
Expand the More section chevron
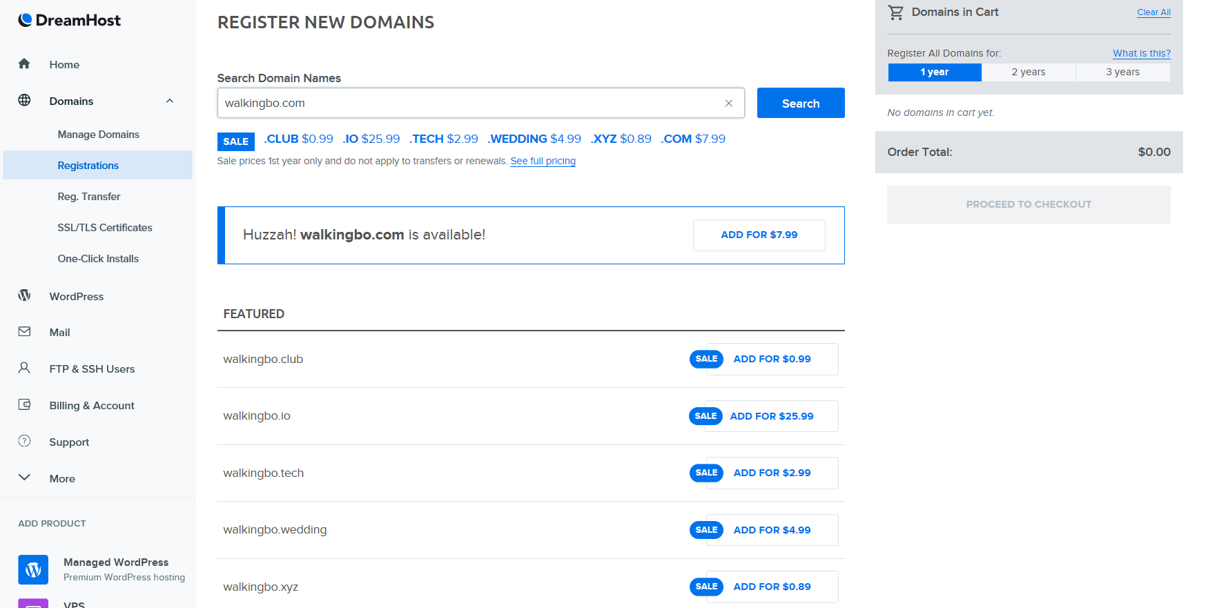24,478
